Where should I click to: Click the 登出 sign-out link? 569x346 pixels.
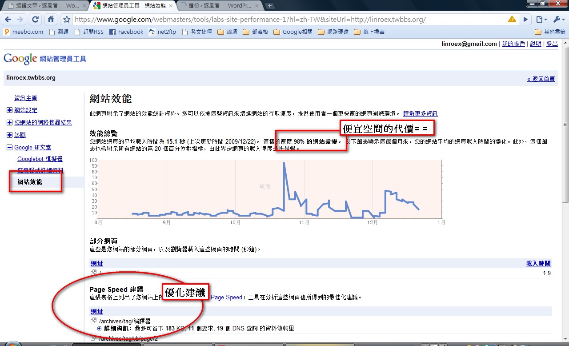pos(552,44)
